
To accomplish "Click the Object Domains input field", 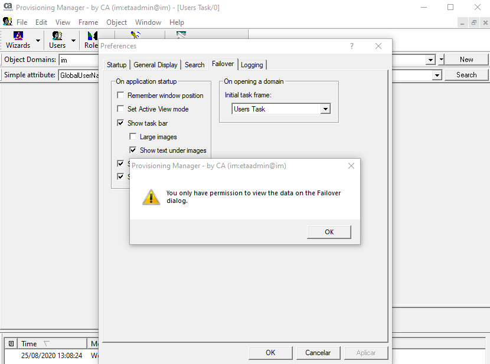I will tap(79, 60).
